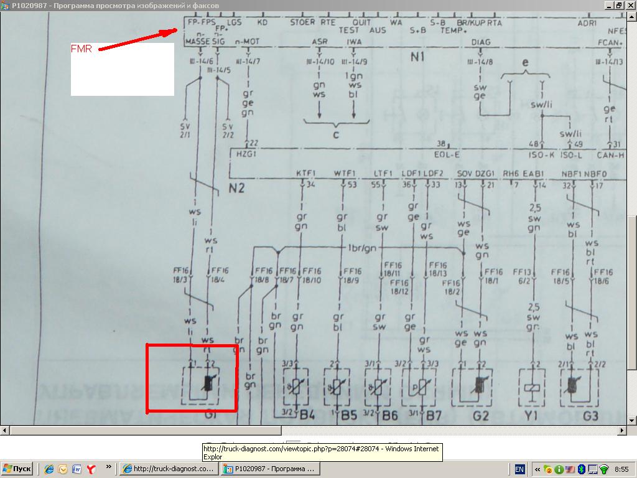Open the tray icon with orange 2 badge
637x478 pixels.
pyautogui.click(x=548, y=469)
